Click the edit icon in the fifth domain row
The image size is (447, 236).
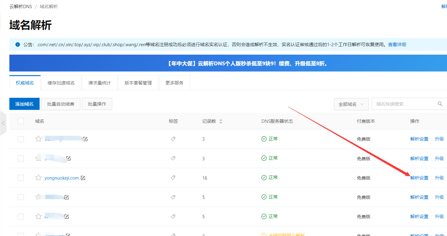tap(66, 216)
